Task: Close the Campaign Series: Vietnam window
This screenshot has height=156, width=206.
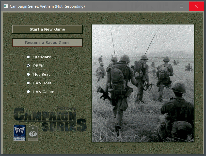Action: [x=196, y=6]
